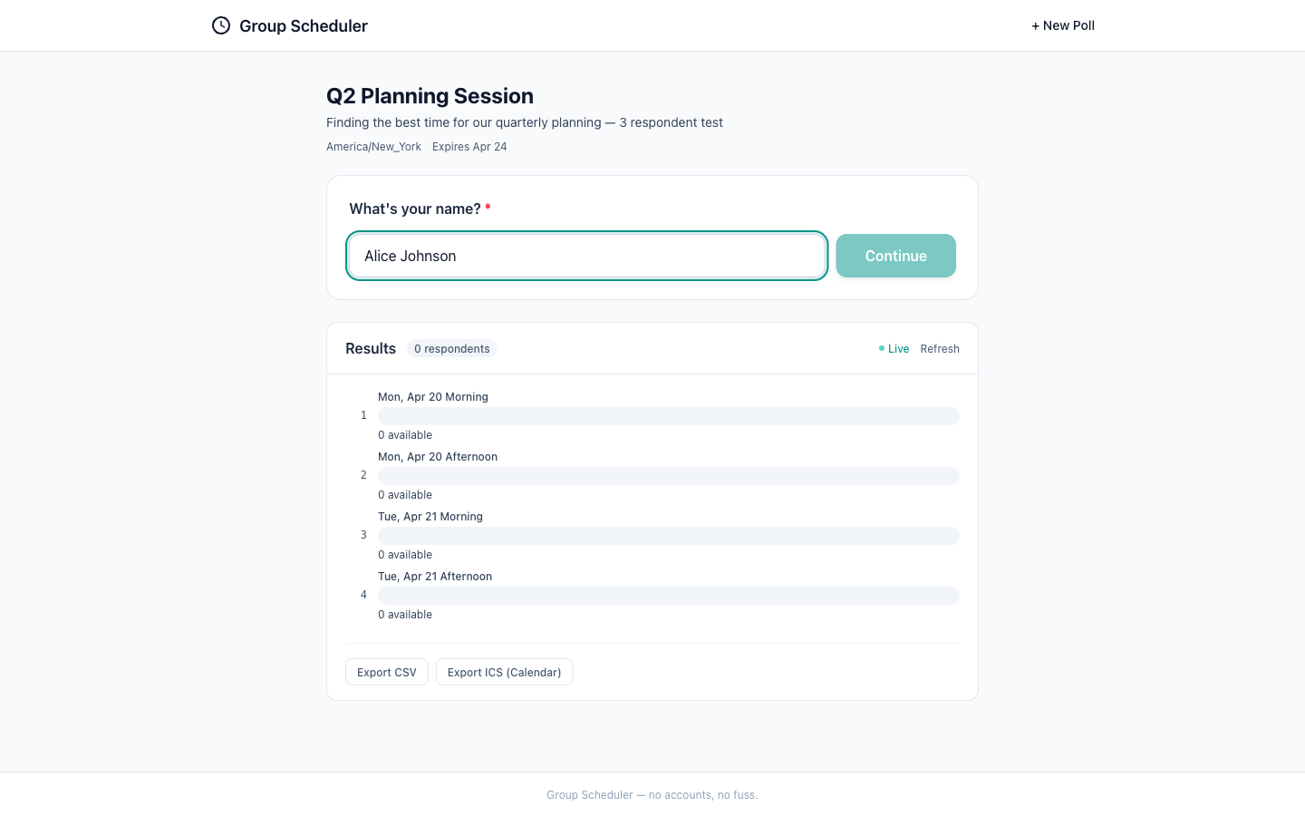
Task: Focus the name input containing Alice Johnson
Action: pyautogui.click(x=586, y=256)
